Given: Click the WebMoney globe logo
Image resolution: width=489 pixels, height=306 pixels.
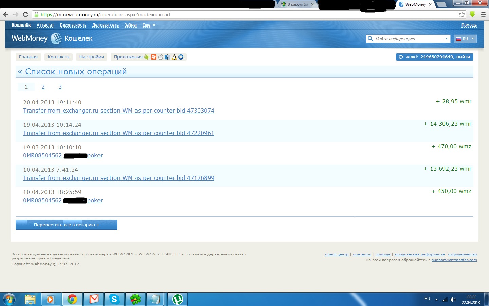Looking at the screenshot, I should (56, 39).
